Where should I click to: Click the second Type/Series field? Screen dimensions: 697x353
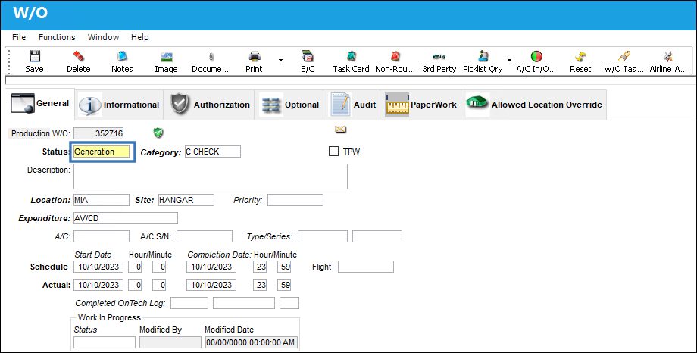pos(377,236)
